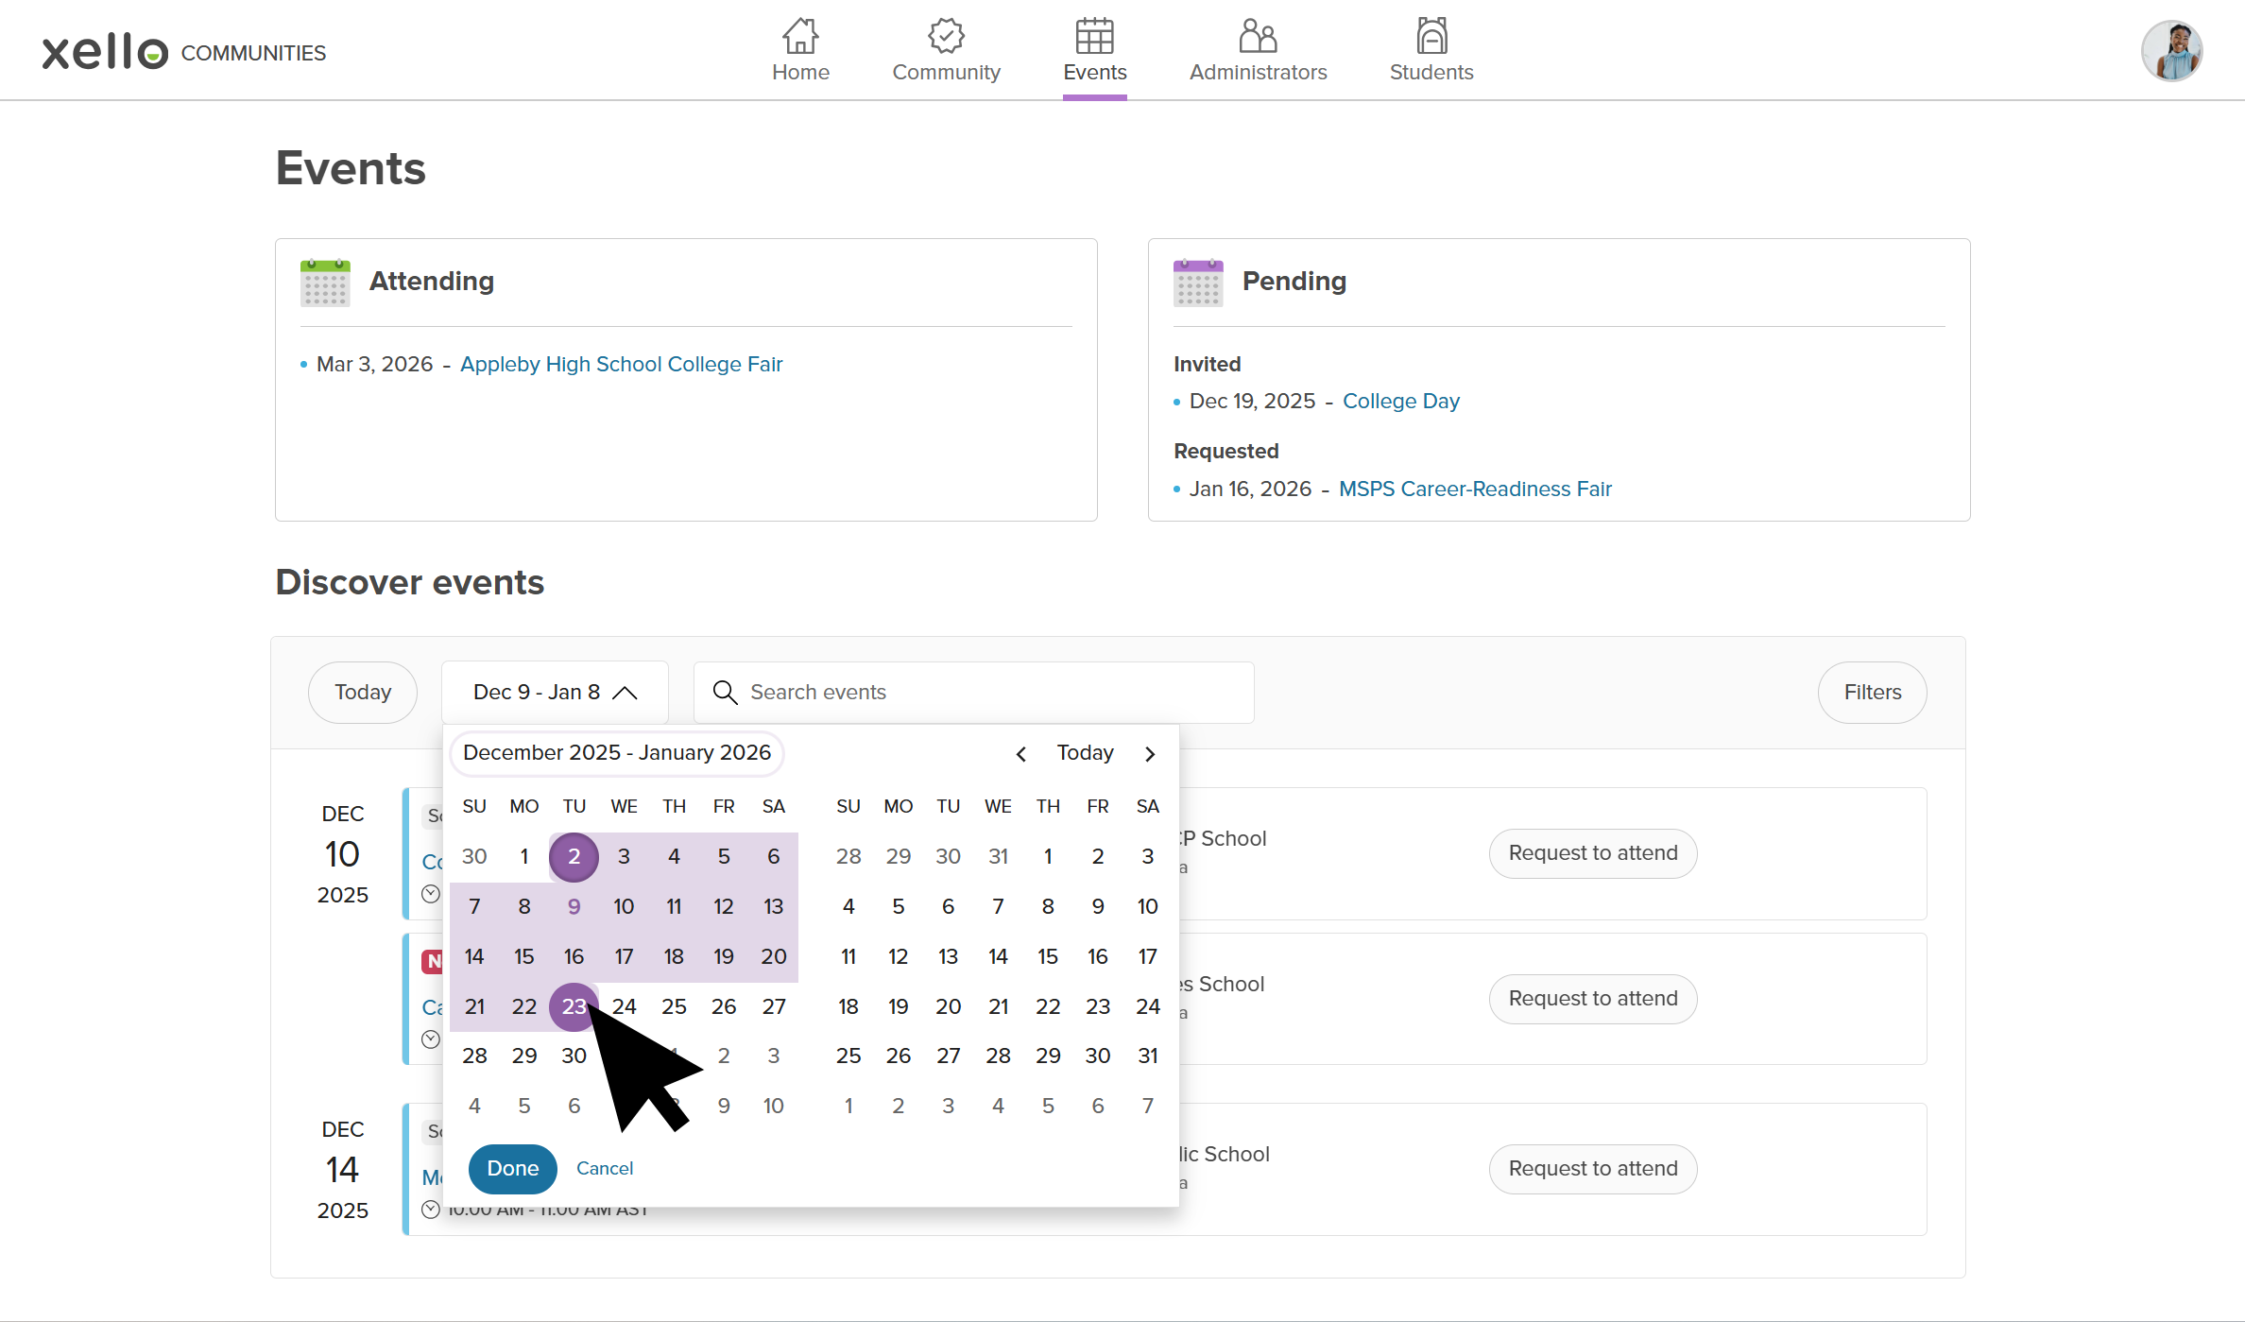The width and height of the screenshot is (2245, 1322).
Task: Switch to the Events tab
Action: coord(1094,52)
